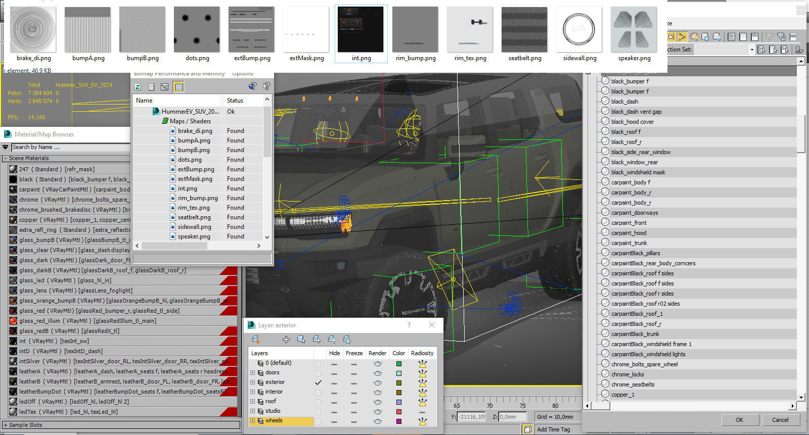Click Name column header in Asset Tracking
Image resolution: width=809 pixels, height=435 pixels.
[177, 101]
